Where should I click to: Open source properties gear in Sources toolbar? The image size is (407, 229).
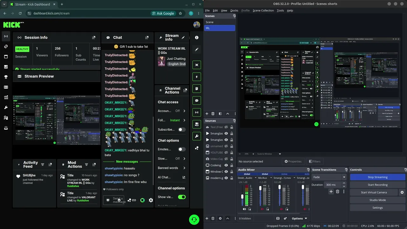(220, 219)
